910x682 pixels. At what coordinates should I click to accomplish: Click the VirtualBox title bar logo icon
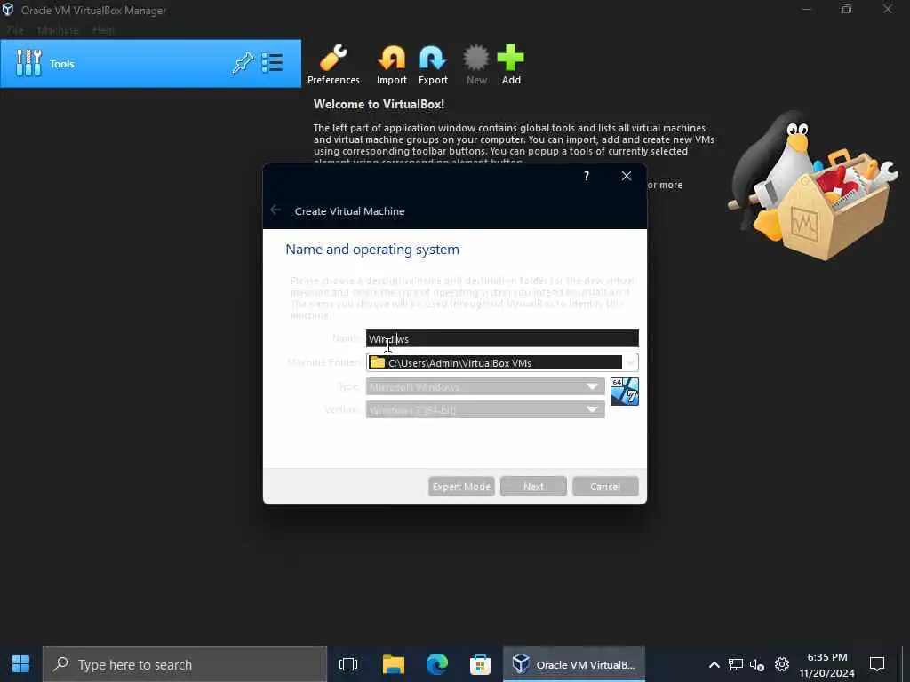(x=8, y=10)
